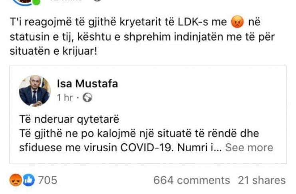Expand the shared post with 'See more'
296x194 pixels.
point(249,147)
